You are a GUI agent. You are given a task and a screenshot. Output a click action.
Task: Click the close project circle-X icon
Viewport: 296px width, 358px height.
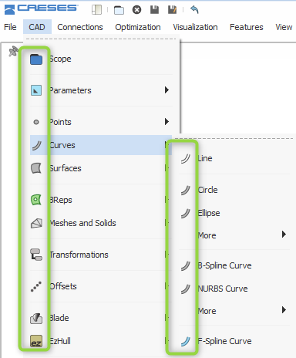pos(136,10)
